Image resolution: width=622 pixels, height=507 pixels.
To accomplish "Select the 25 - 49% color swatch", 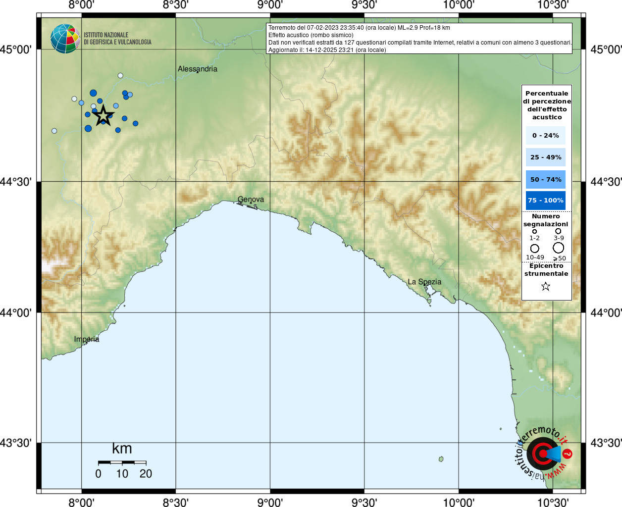I will [x=546, y=157].
